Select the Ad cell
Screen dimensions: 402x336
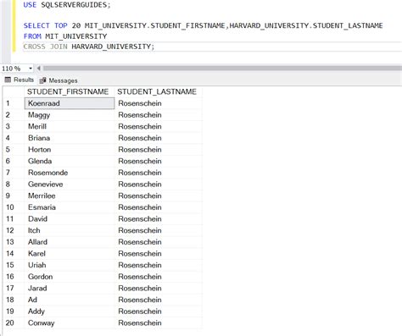[x=70, y=300]
